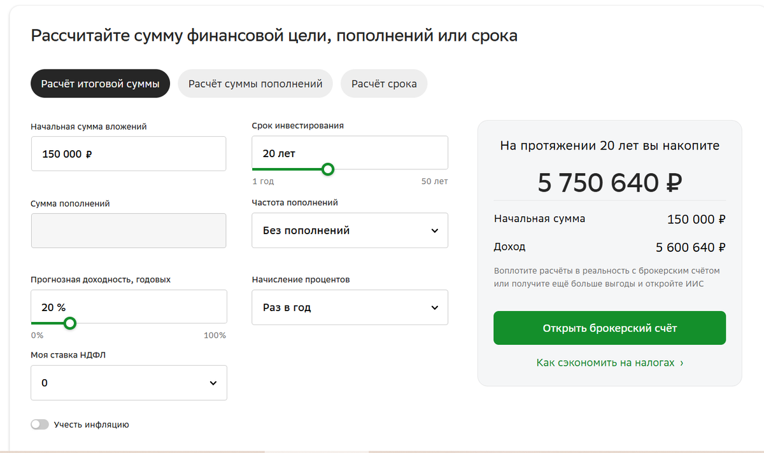Screen dimensions: 764x453
Task: Open the "Как сэкономить на налогах" link
Action: [x=609, y=363]
